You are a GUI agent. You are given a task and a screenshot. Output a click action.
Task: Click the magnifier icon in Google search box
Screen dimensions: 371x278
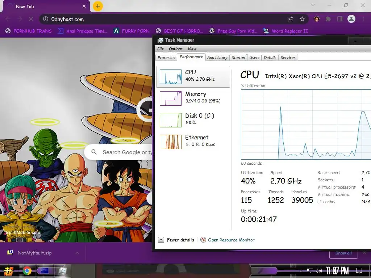click(94, 152)
